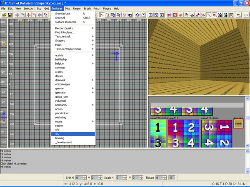Click texture window scroll-up arrow
Viewport: 250px width, 187px height.
point(247,98)
